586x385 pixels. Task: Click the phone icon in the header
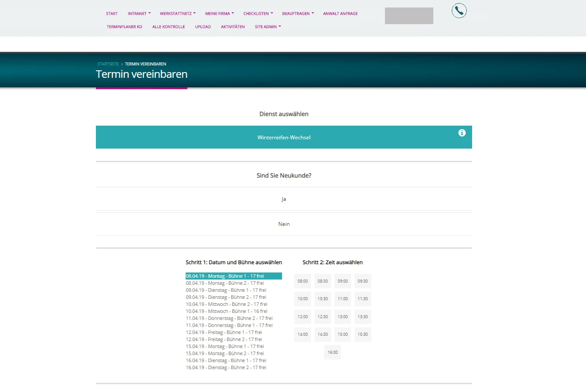pos(459,11)
